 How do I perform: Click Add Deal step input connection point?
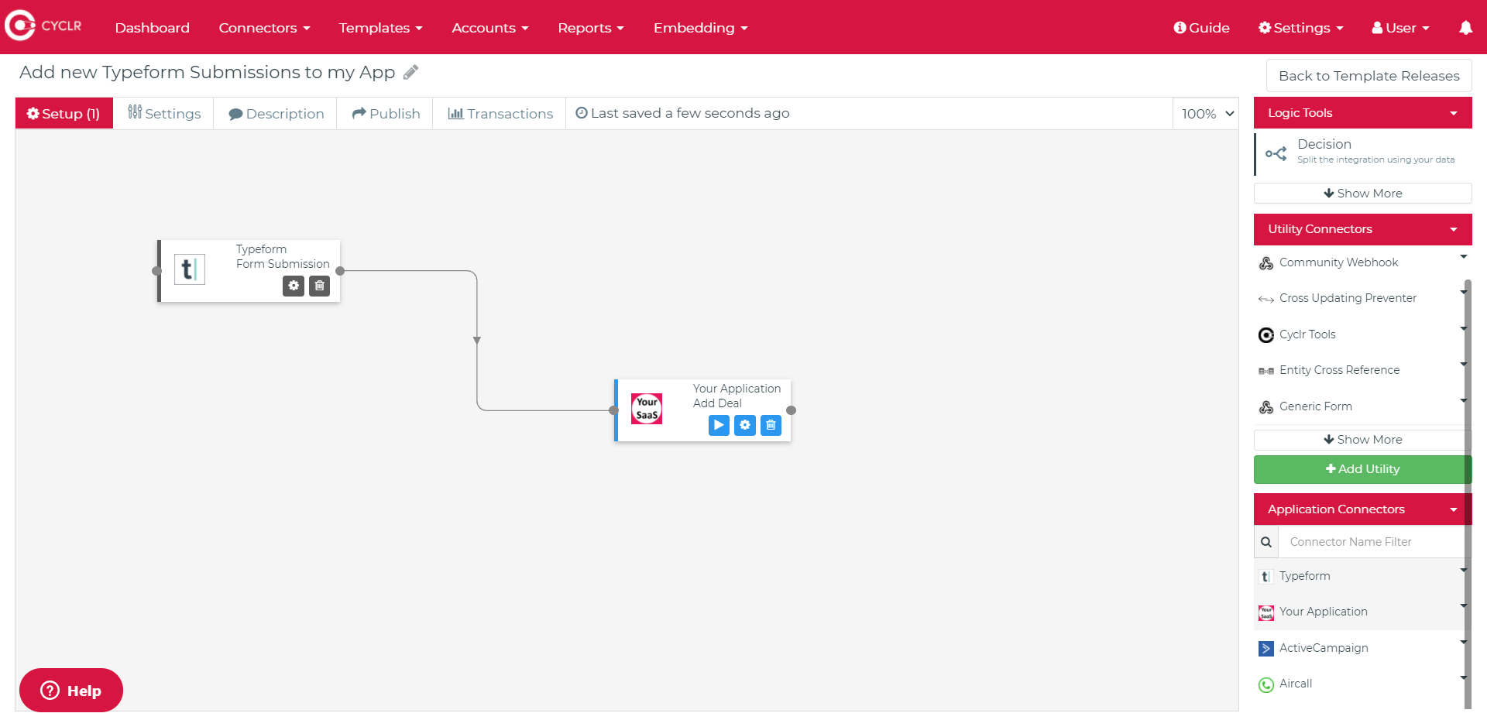613,410
